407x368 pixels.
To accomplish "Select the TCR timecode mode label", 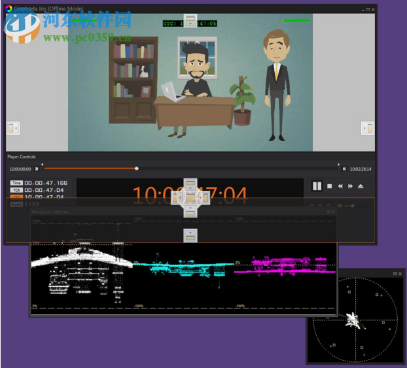I will 16,190.
